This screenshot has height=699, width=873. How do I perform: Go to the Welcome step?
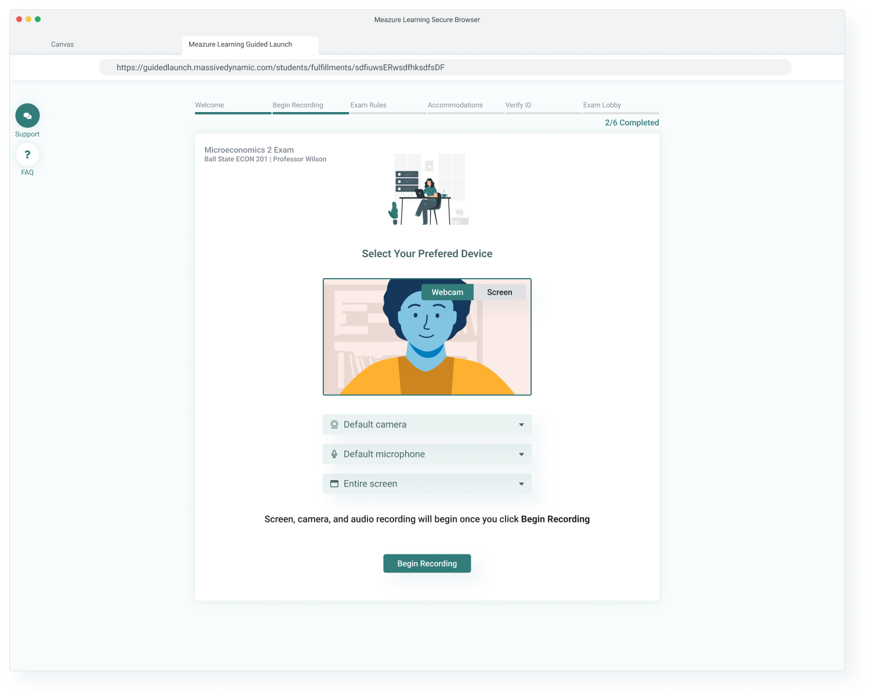click(210, 105)
